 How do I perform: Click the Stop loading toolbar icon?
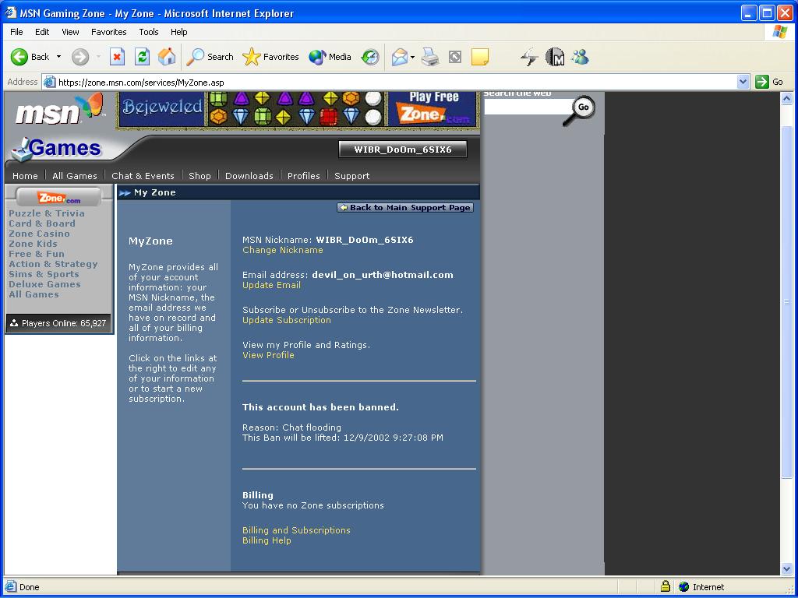pyautogui.click(x=117, y=57)
